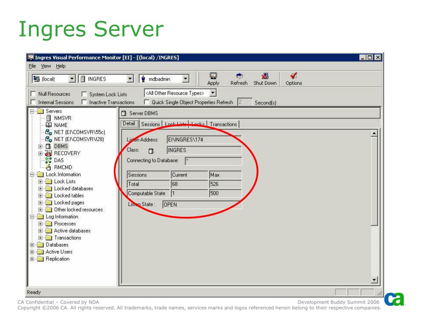Select the Transactions tree item under Log Information
The height and width of the screenshot is (316, 422).
tap(68, 237)
